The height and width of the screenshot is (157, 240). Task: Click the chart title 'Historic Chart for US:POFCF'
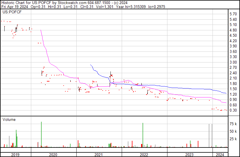pyautogui.click(x=26, y=3)
